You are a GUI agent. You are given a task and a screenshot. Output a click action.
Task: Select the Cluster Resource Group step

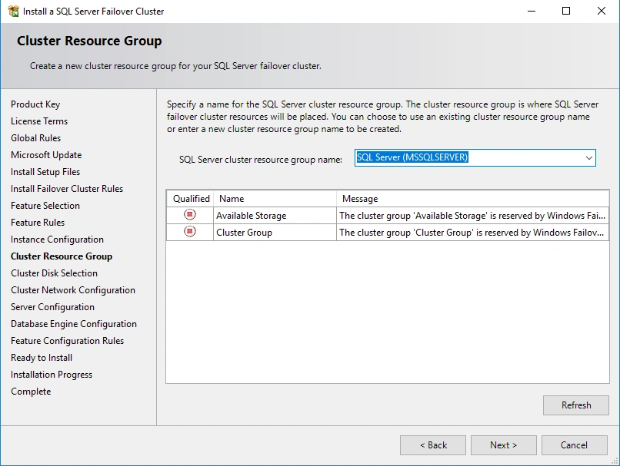point(62,256)
